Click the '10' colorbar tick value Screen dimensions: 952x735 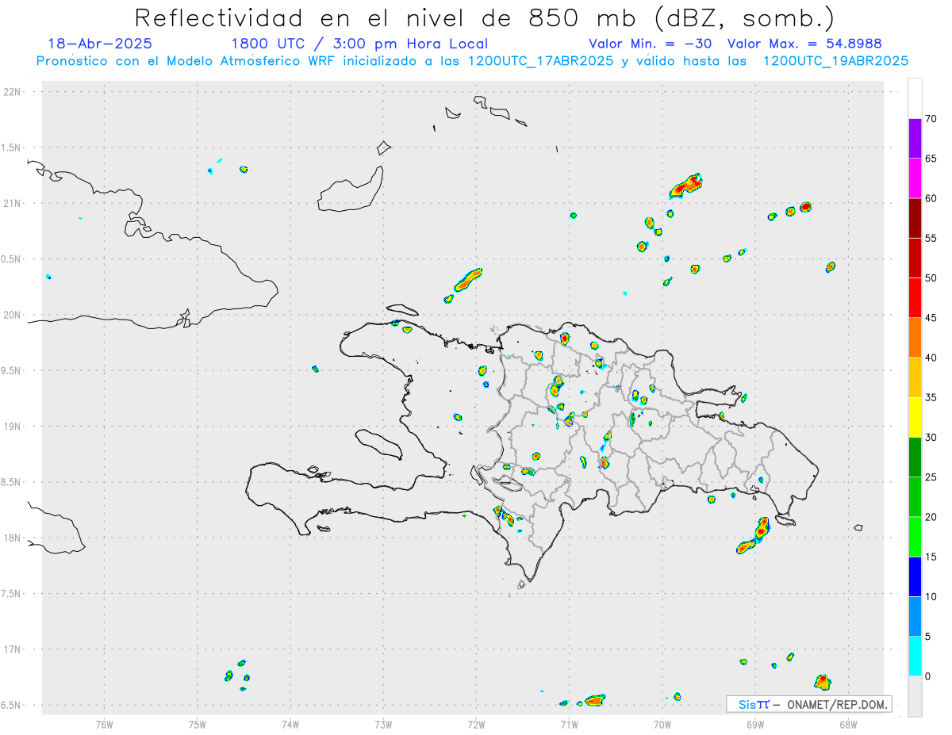click(931, 596)
